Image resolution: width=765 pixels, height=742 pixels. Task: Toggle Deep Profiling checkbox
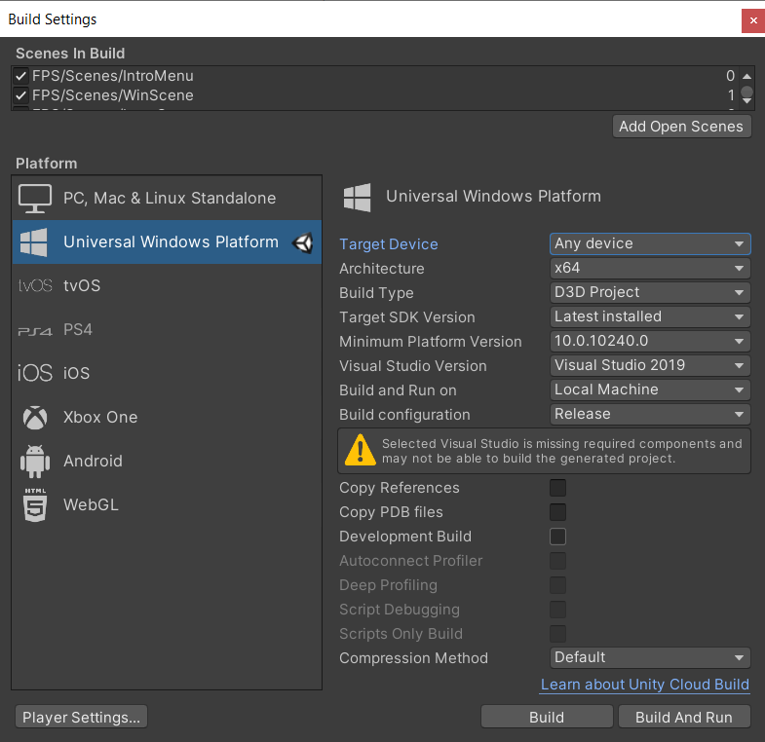click(557, 585)
